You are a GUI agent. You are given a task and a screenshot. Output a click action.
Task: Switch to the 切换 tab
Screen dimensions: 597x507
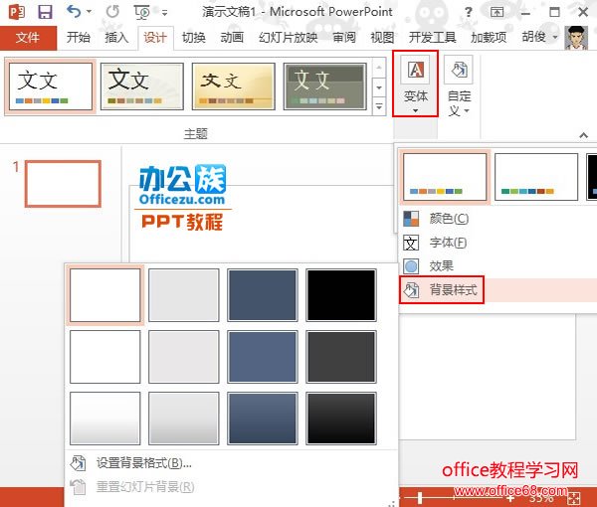(x=193, y=37)
